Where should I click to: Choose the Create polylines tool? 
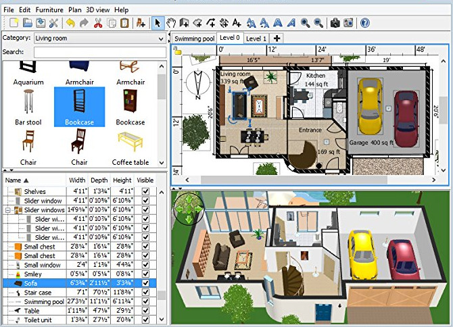(211, 23)
